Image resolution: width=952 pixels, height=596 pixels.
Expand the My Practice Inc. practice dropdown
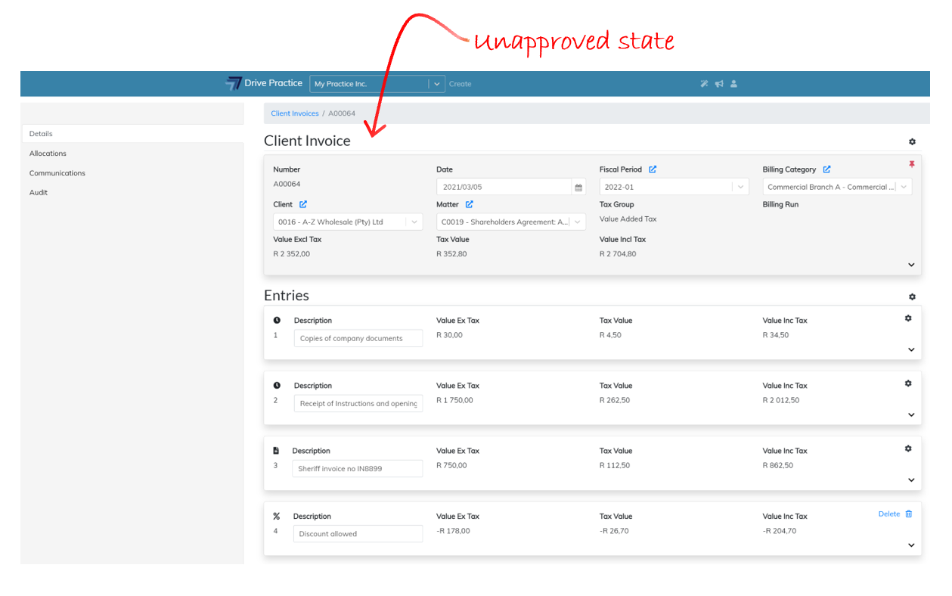click(437, 84)
